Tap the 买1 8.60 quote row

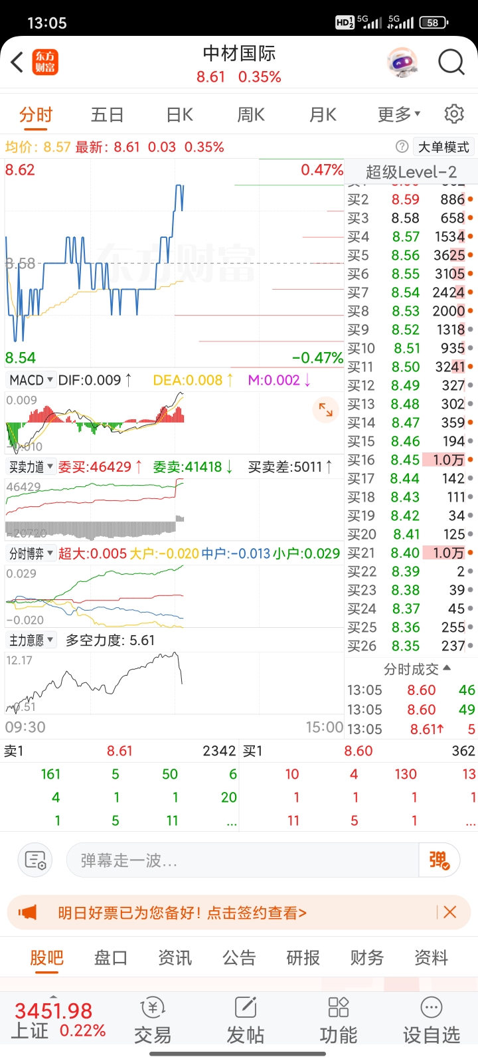point(358,751)
